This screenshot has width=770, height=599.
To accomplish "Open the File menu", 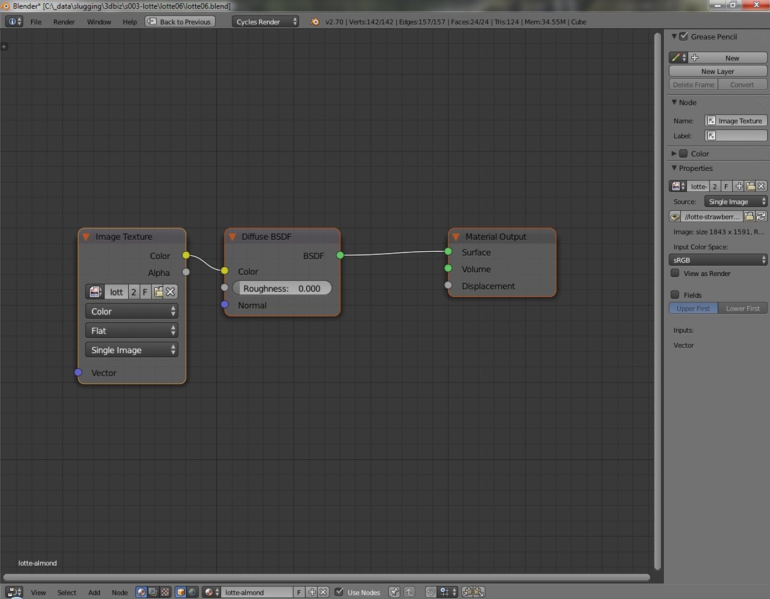I will (36, 22).
